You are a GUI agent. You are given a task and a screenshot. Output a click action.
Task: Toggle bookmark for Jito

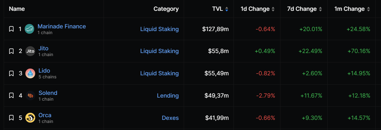point(11,51)
